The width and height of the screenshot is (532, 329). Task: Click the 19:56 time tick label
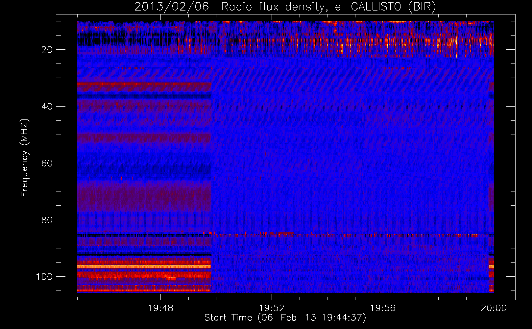click(383, 308)
